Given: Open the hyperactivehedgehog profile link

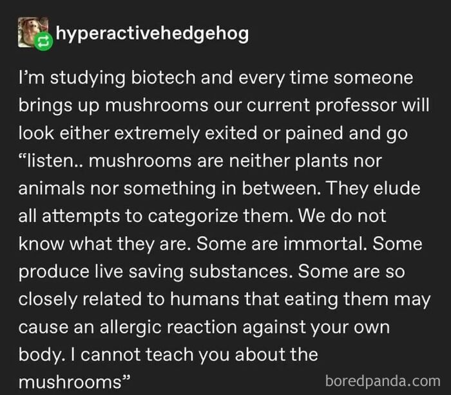Looking at the screenshot, I should click(x=152, y=33).
